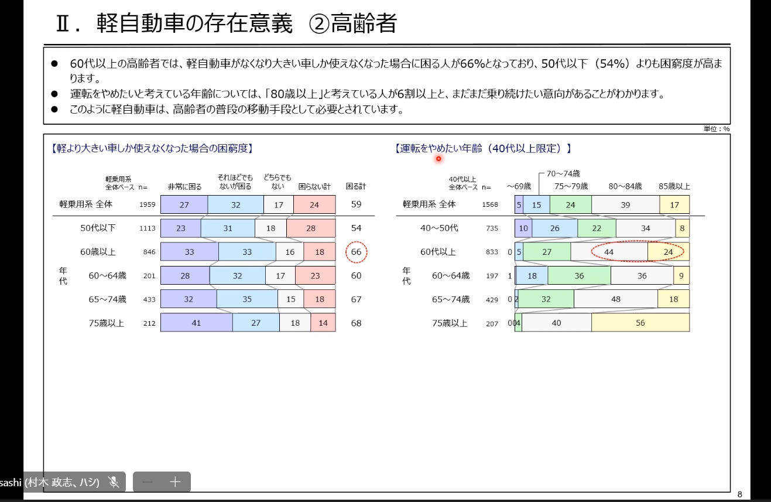Screen dimensions: 771x502
Task: Click the red dashed circle around value 66
Action: coord(357,251)
